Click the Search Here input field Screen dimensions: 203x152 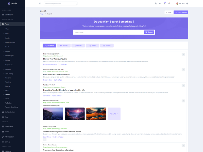[108, 32]
